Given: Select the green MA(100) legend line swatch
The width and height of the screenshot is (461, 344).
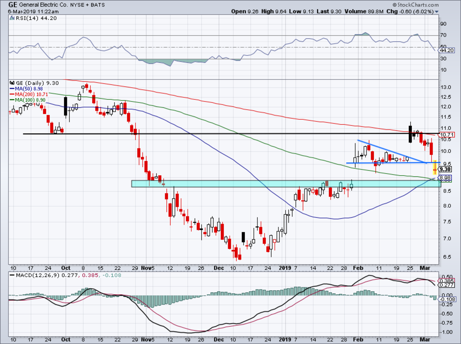Looking at the screenshot, I should 11,100.
